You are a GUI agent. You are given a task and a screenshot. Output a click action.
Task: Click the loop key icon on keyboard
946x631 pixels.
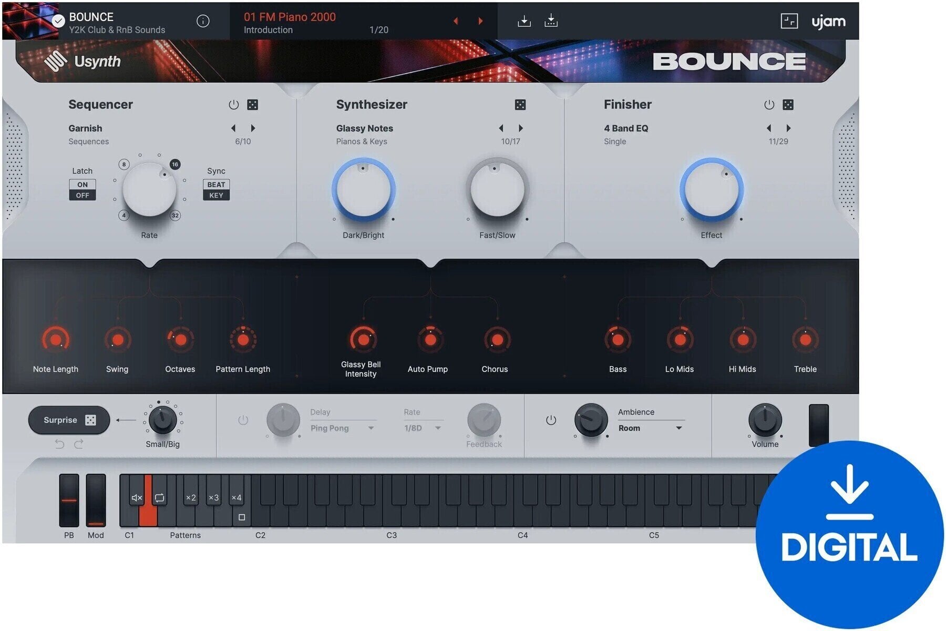[x=159, y=497]
